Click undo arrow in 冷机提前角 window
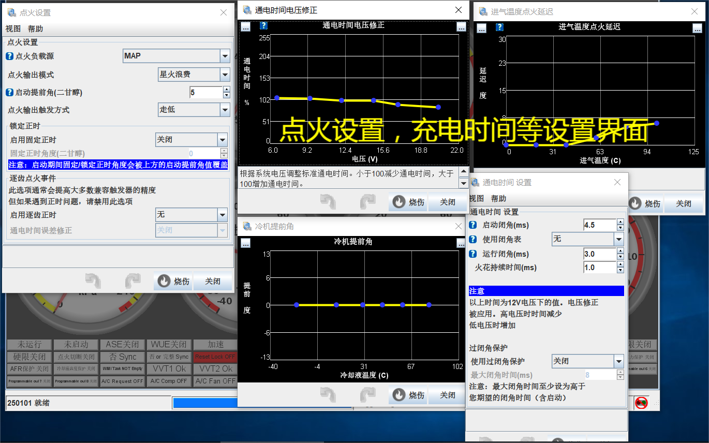 (x=328, y=394)
